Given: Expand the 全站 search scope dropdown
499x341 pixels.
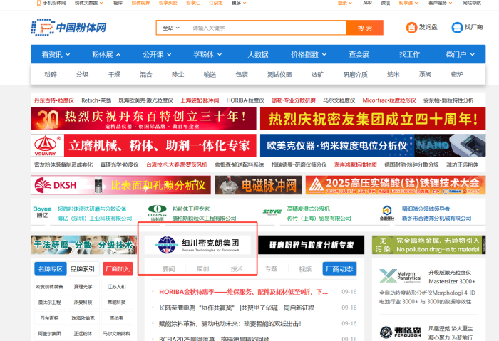Looking at the screenshot, I should coord(170,28).
